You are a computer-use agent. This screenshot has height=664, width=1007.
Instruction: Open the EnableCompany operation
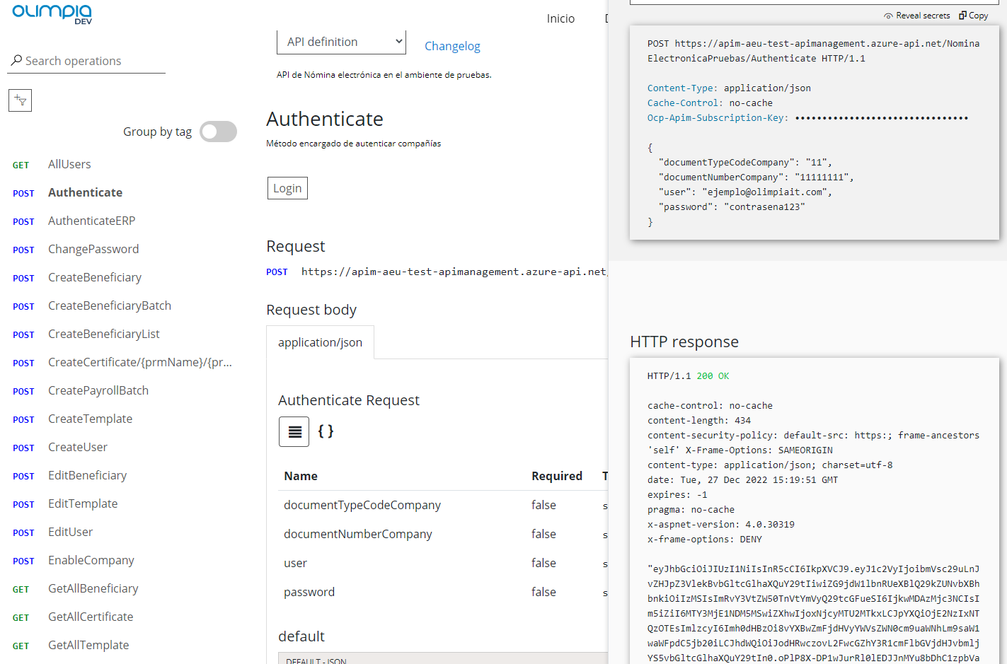pos(91,560)
